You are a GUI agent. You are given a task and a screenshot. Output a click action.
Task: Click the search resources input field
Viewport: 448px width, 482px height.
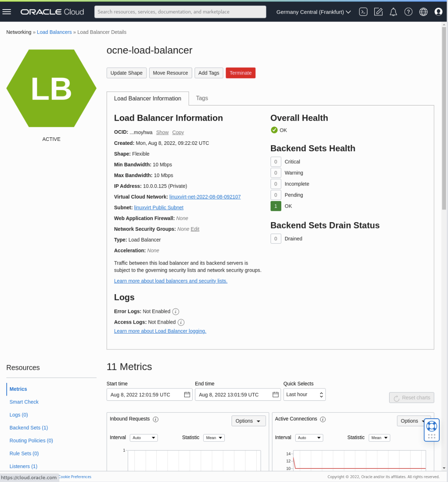[180, 12]
